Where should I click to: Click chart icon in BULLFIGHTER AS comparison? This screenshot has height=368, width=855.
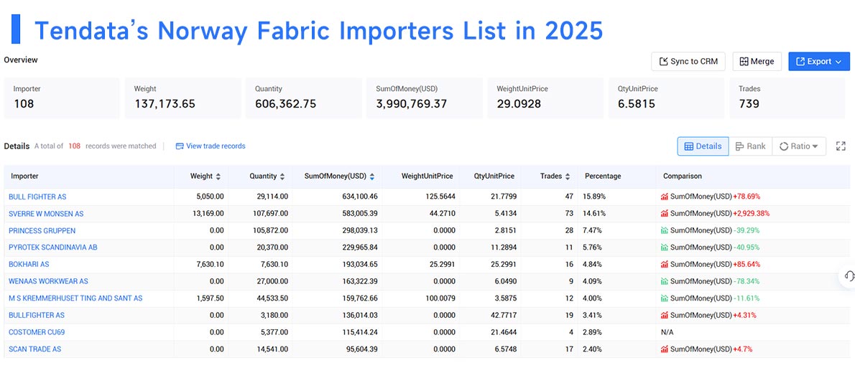click(x=665, y=315)
